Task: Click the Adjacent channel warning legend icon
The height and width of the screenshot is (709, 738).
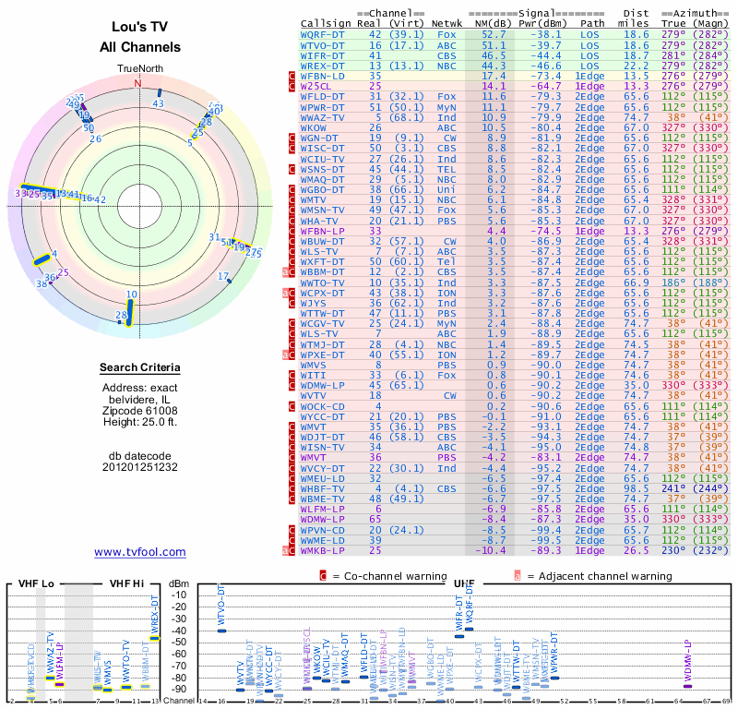Action: [x=518, y=575]
